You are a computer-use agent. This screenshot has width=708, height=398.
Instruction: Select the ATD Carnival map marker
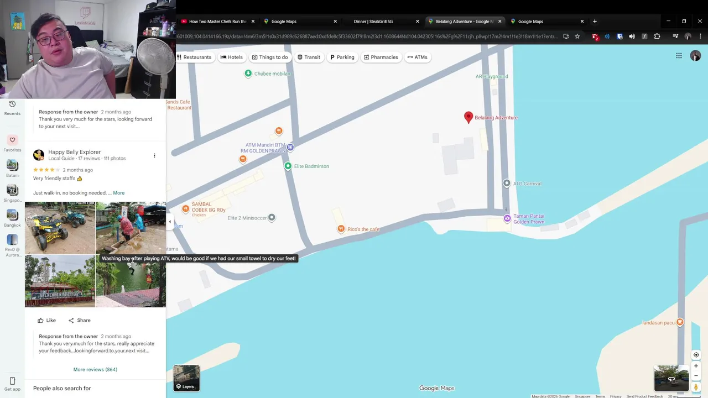tap(506, 183)
